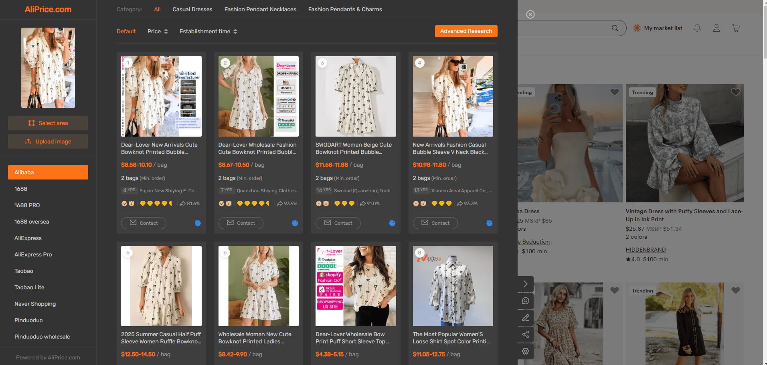Image resolution: width=767 pixels, height=365 pixels.
Task: Click the Upload image button
Action: point(48,141)
